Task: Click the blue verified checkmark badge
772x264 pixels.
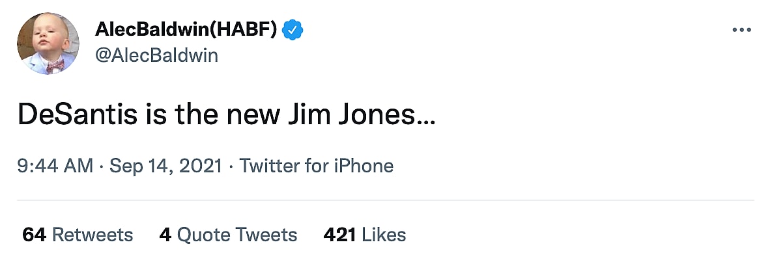Action: pos(293,29)
